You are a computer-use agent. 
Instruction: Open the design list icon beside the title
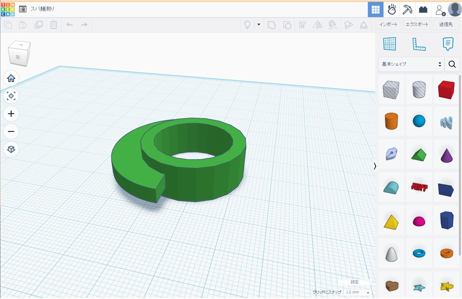[23, 9]
